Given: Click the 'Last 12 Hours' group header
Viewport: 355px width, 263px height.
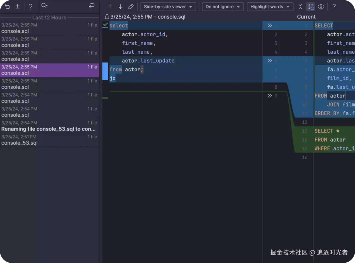Looking at the screenshot, I should tap(49, 17).
